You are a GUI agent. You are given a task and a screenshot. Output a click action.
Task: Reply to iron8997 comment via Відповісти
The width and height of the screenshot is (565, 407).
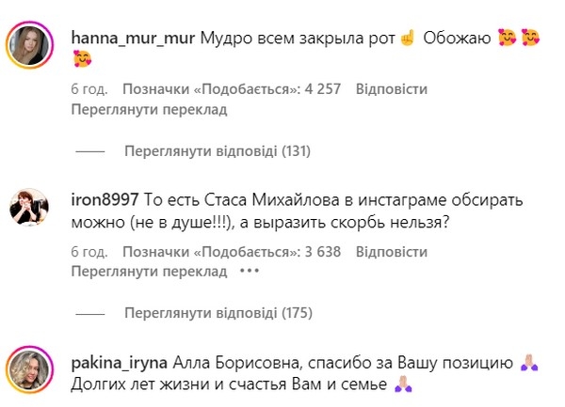pyautogui.click(x=392, y=251)
